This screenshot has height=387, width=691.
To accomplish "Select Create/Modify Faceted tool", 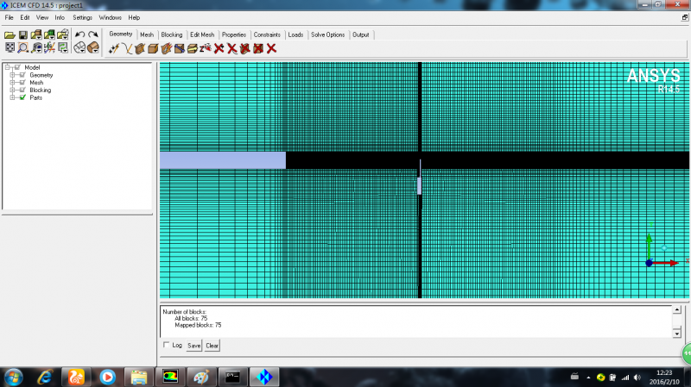I will pos(166,48).
